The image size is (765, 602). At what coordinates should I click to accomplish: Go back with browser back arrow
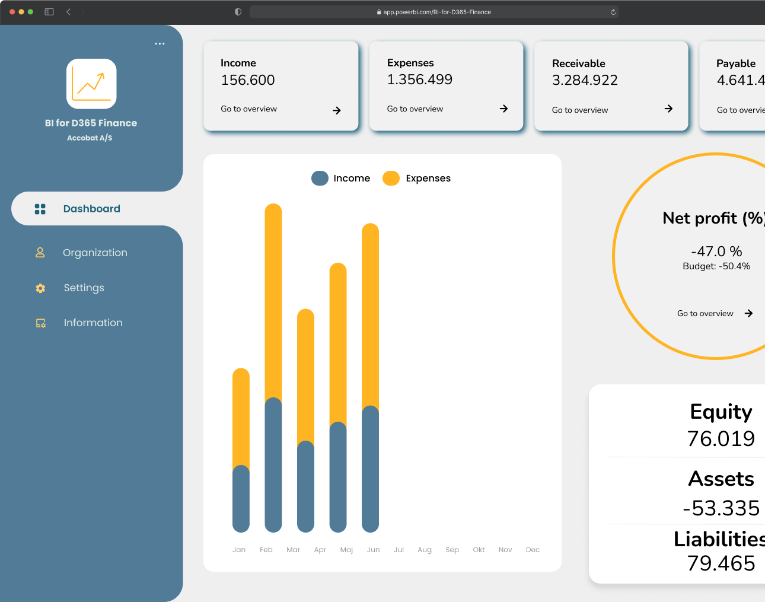[69, 12]
